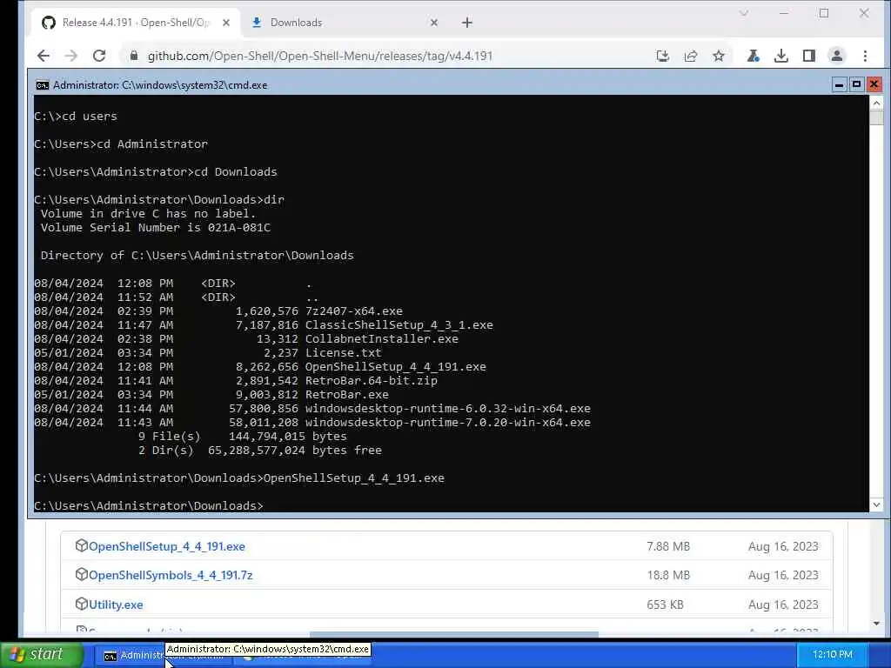This screenshot has height=668, width=891.
Task: Click package icon beside OpenShellSetup_4_4_191.exe
Action: [x=81, y=545]
